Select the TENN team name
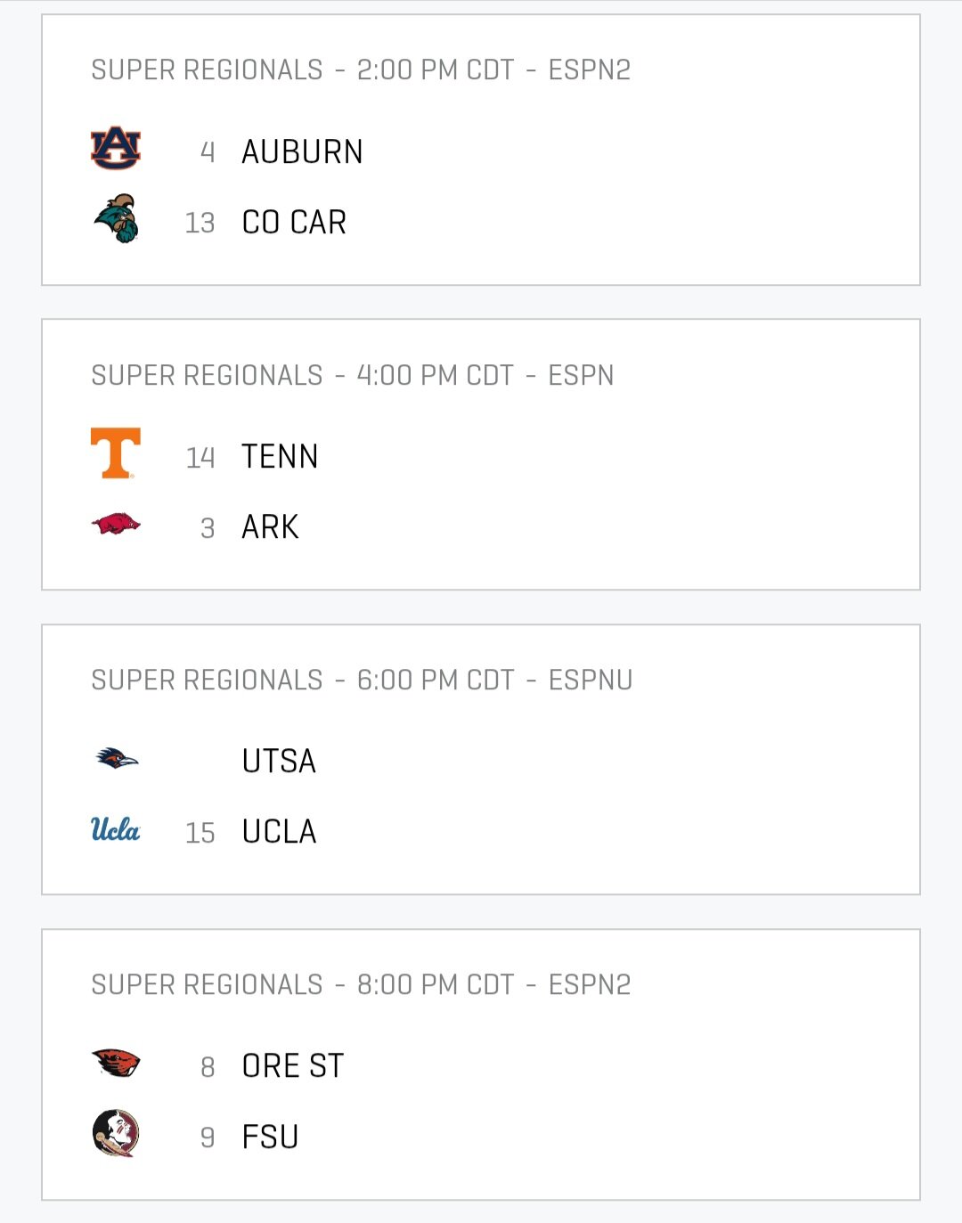Image resolution: width=962 pixels, height=1223 pixels. [x=280, y=456]
